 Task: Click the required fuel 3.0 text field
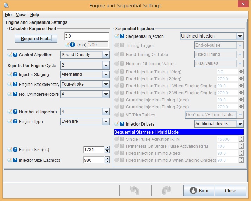(86, 36)
